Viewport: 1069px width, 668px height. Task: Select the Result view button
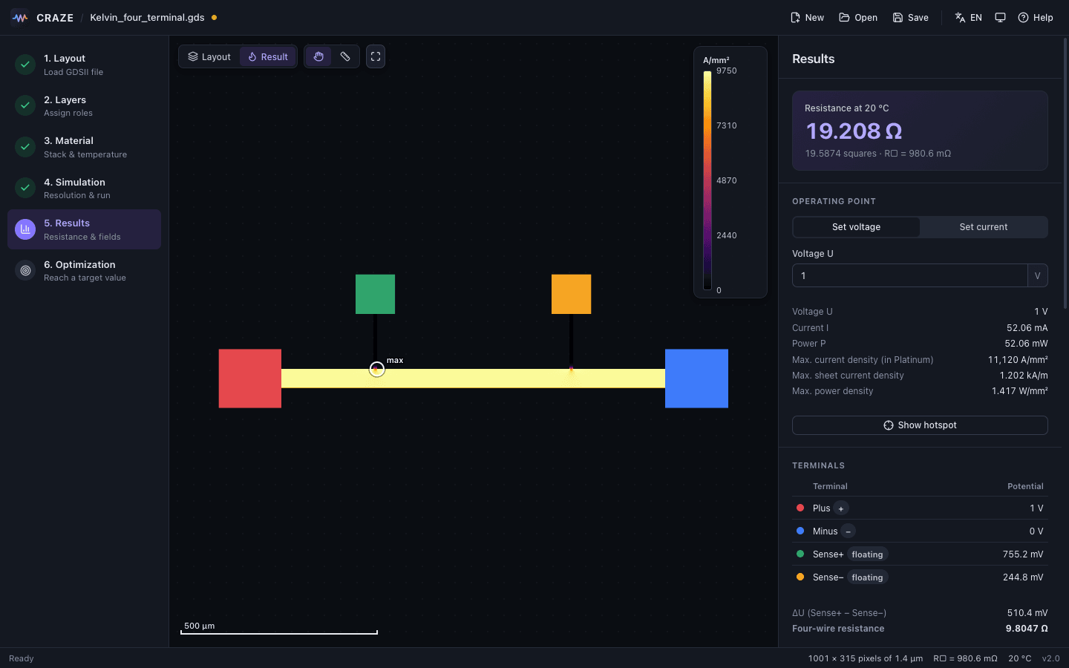(268, 56)
